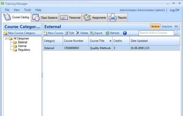
Task: Click the splitter grip between panels
Action: [x=42, y=75]
